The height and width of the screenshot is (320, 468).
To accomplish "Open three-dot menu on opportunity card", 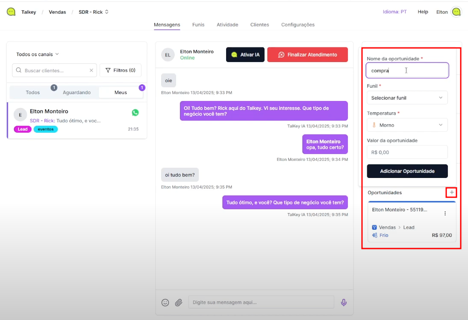I will tap(445, 213).
